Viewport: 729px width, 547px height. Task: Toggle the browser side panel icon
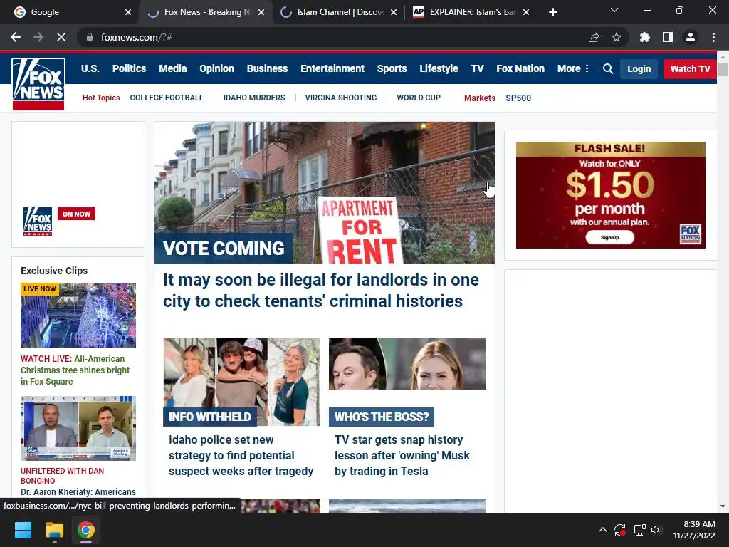pos(668,37)
